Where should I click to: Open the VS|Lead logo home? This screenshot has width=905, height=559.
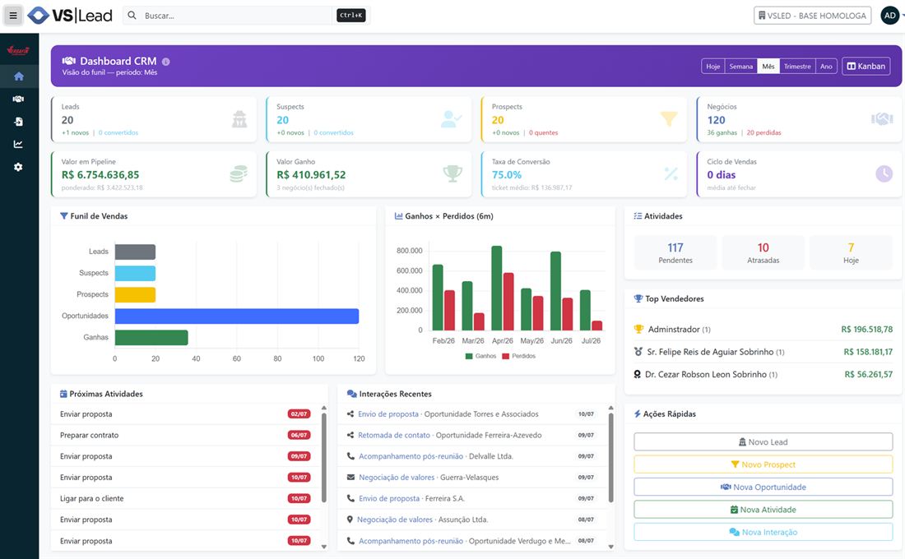coord(71,16)
